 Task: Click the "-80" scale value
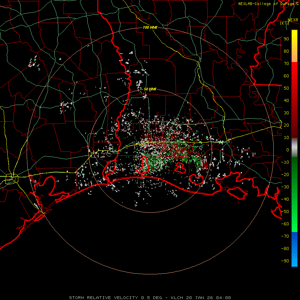coord(285,249)
